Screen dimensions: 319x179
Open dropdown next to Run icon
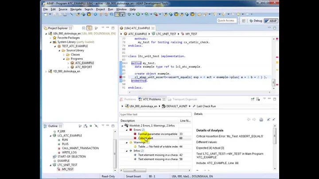(x=142, y=15)
